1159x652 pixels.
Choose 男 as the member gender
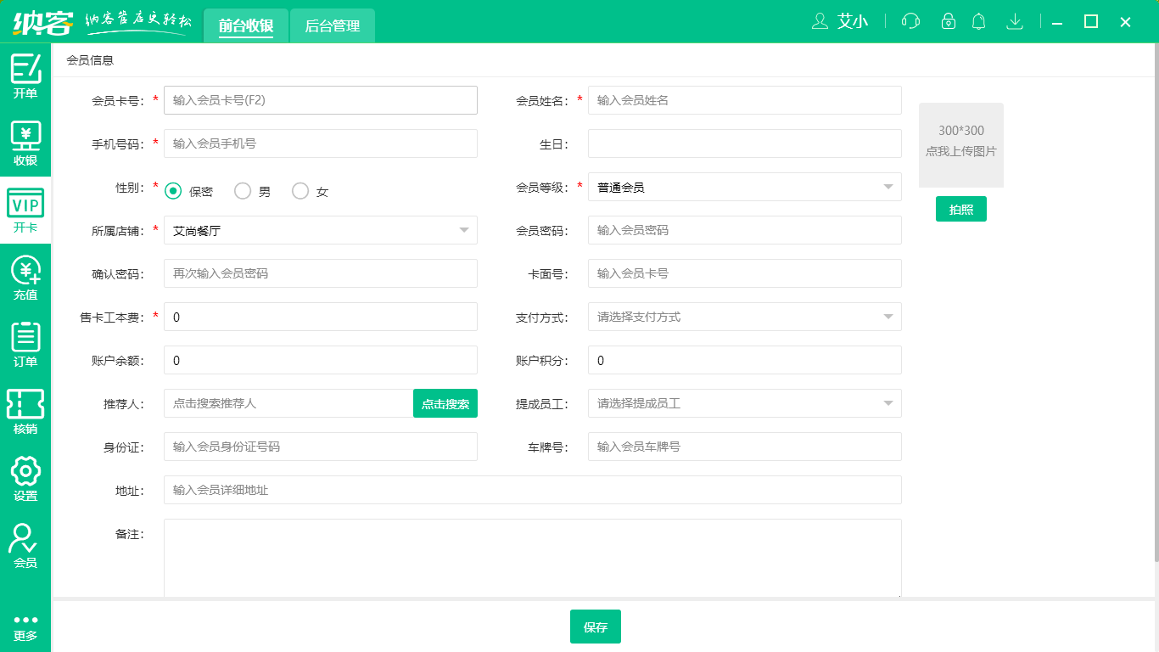pyautogui.click(x=242, y=191)
